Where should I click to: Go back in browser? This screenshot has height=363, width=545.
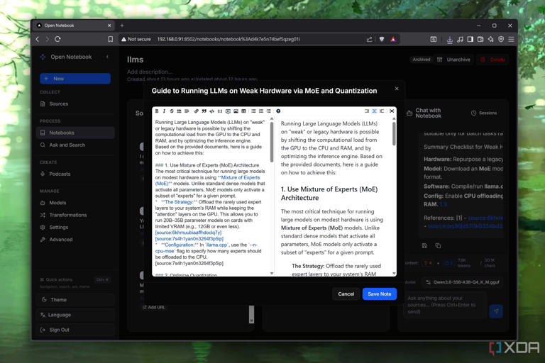pos(38,39)
